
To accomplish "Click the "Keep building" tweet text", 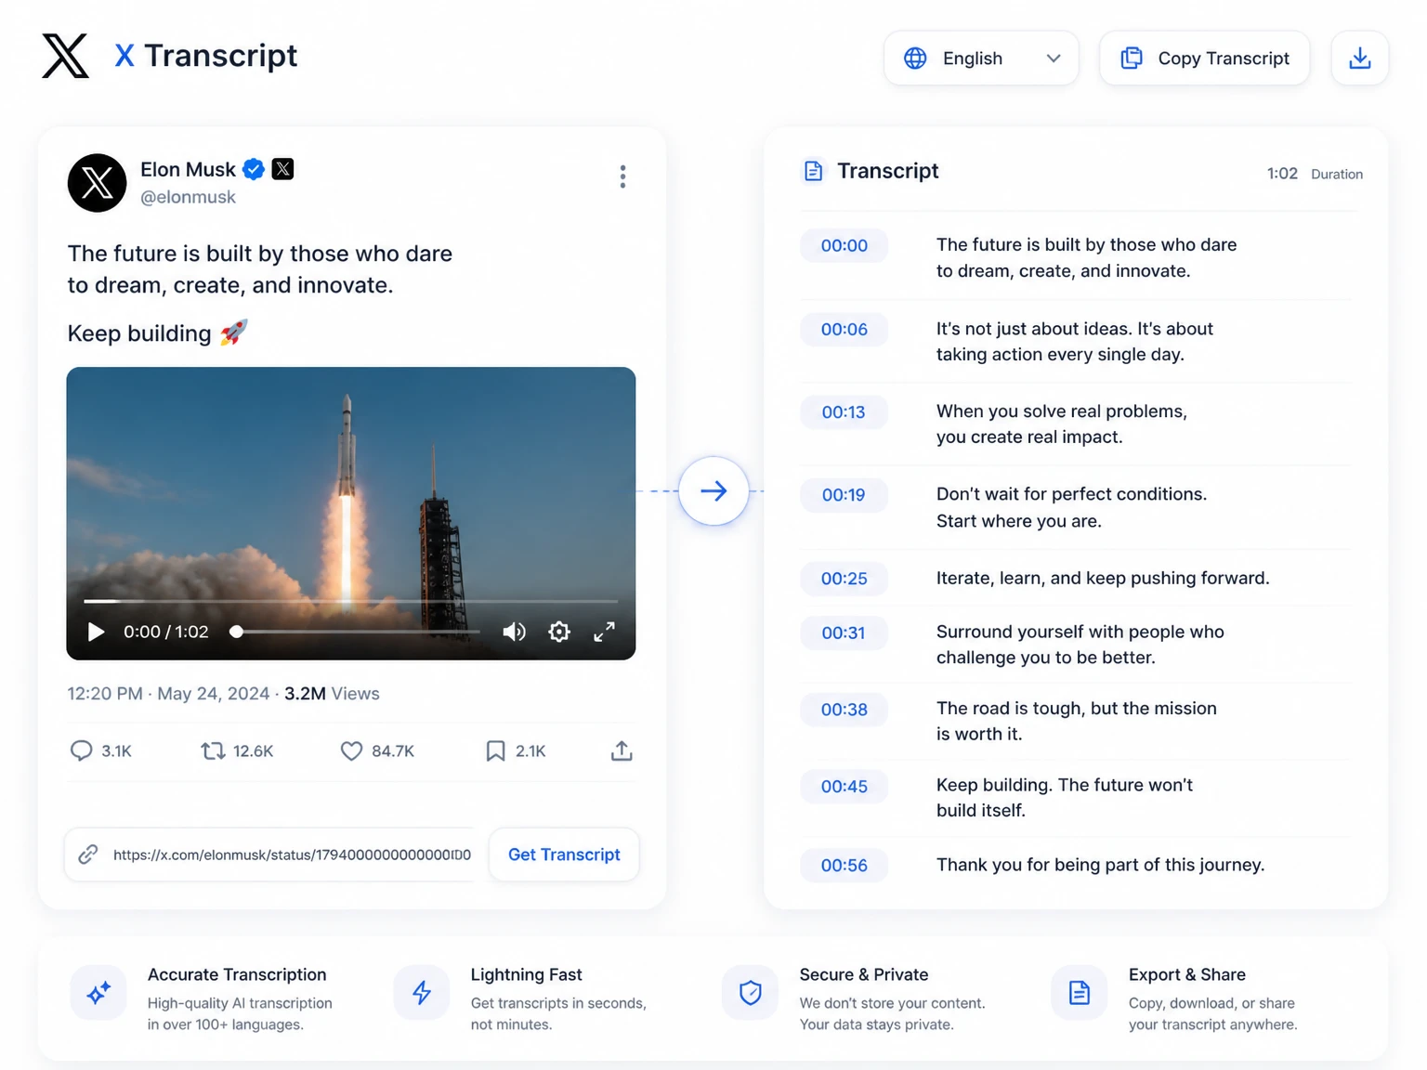I will (139, 333).
